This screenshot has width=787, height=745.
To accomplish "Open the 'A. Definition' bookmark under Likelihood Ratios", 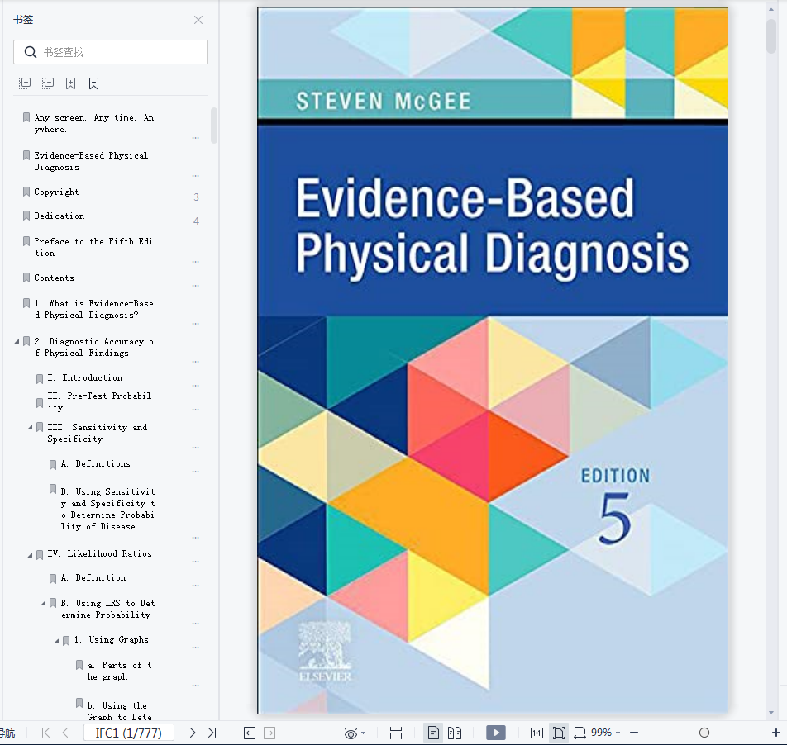I will 93,577.
